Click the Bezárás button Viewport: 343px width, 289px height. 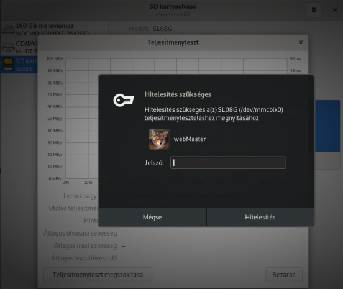(x=284, y=275)
